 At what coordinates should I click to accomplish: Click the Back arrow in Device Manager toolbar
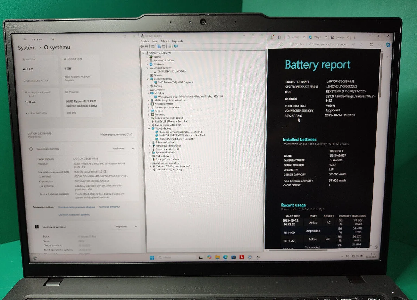pos(142,47)
